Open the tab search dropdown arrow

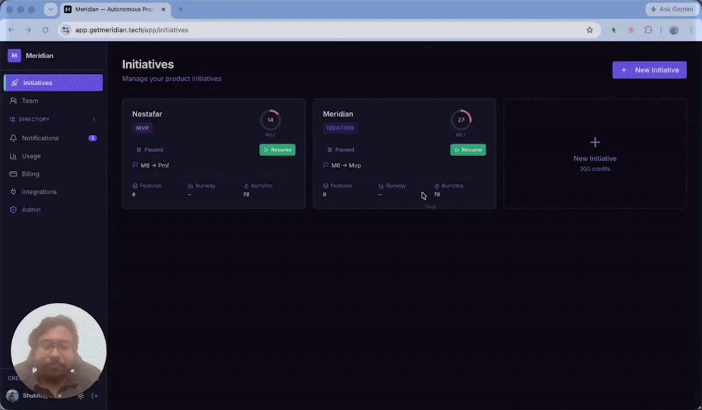point(50,9)
